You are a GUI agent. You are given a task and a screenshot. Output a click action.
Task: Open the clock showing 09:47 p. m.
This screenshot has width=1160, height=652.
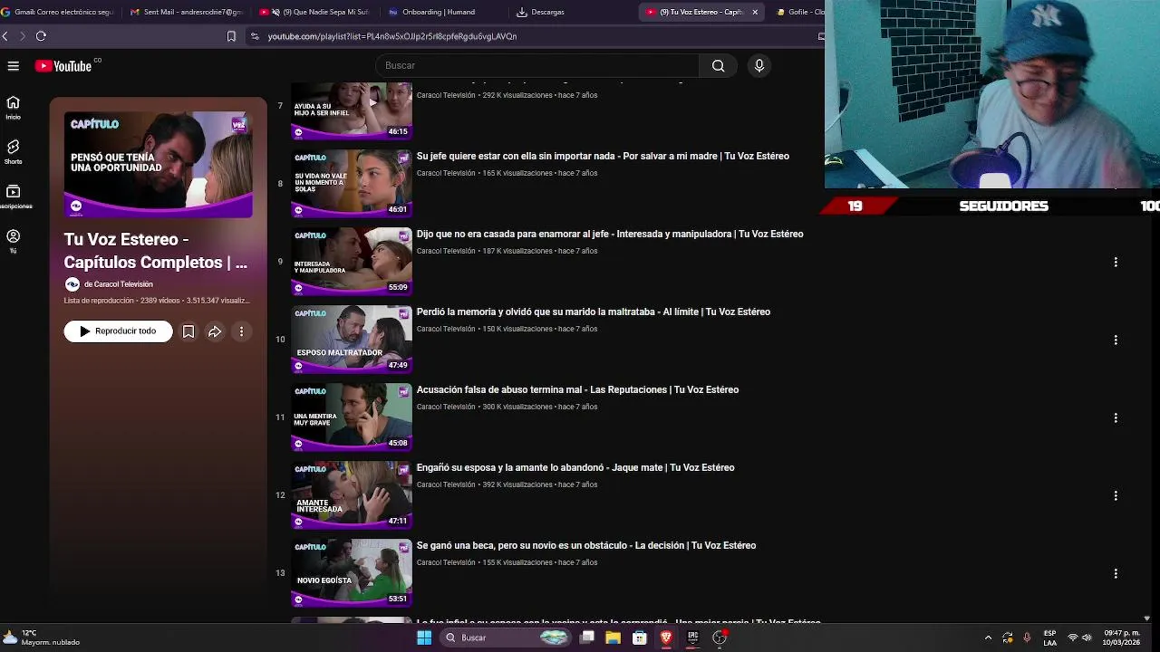tap(1122, 638)
